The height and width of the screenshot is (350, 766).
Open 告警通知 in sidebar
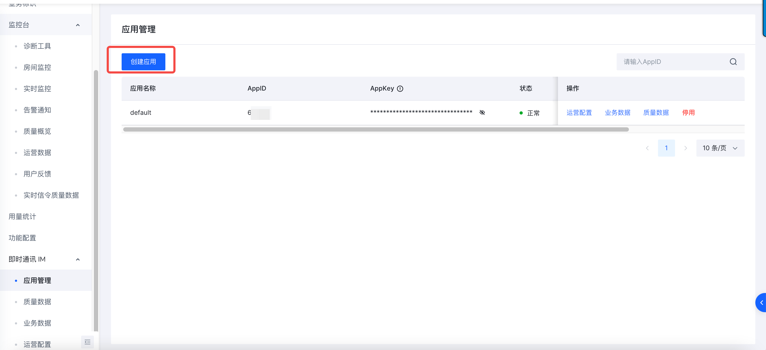[37, 110]
